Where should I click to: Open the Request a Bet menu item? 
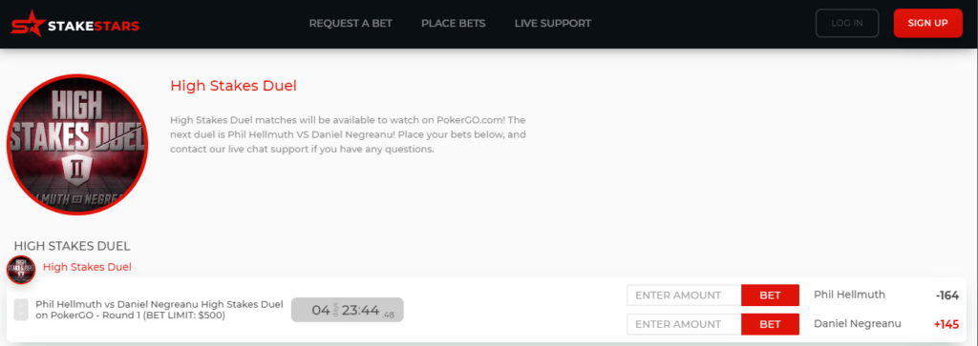click(351, 24)
